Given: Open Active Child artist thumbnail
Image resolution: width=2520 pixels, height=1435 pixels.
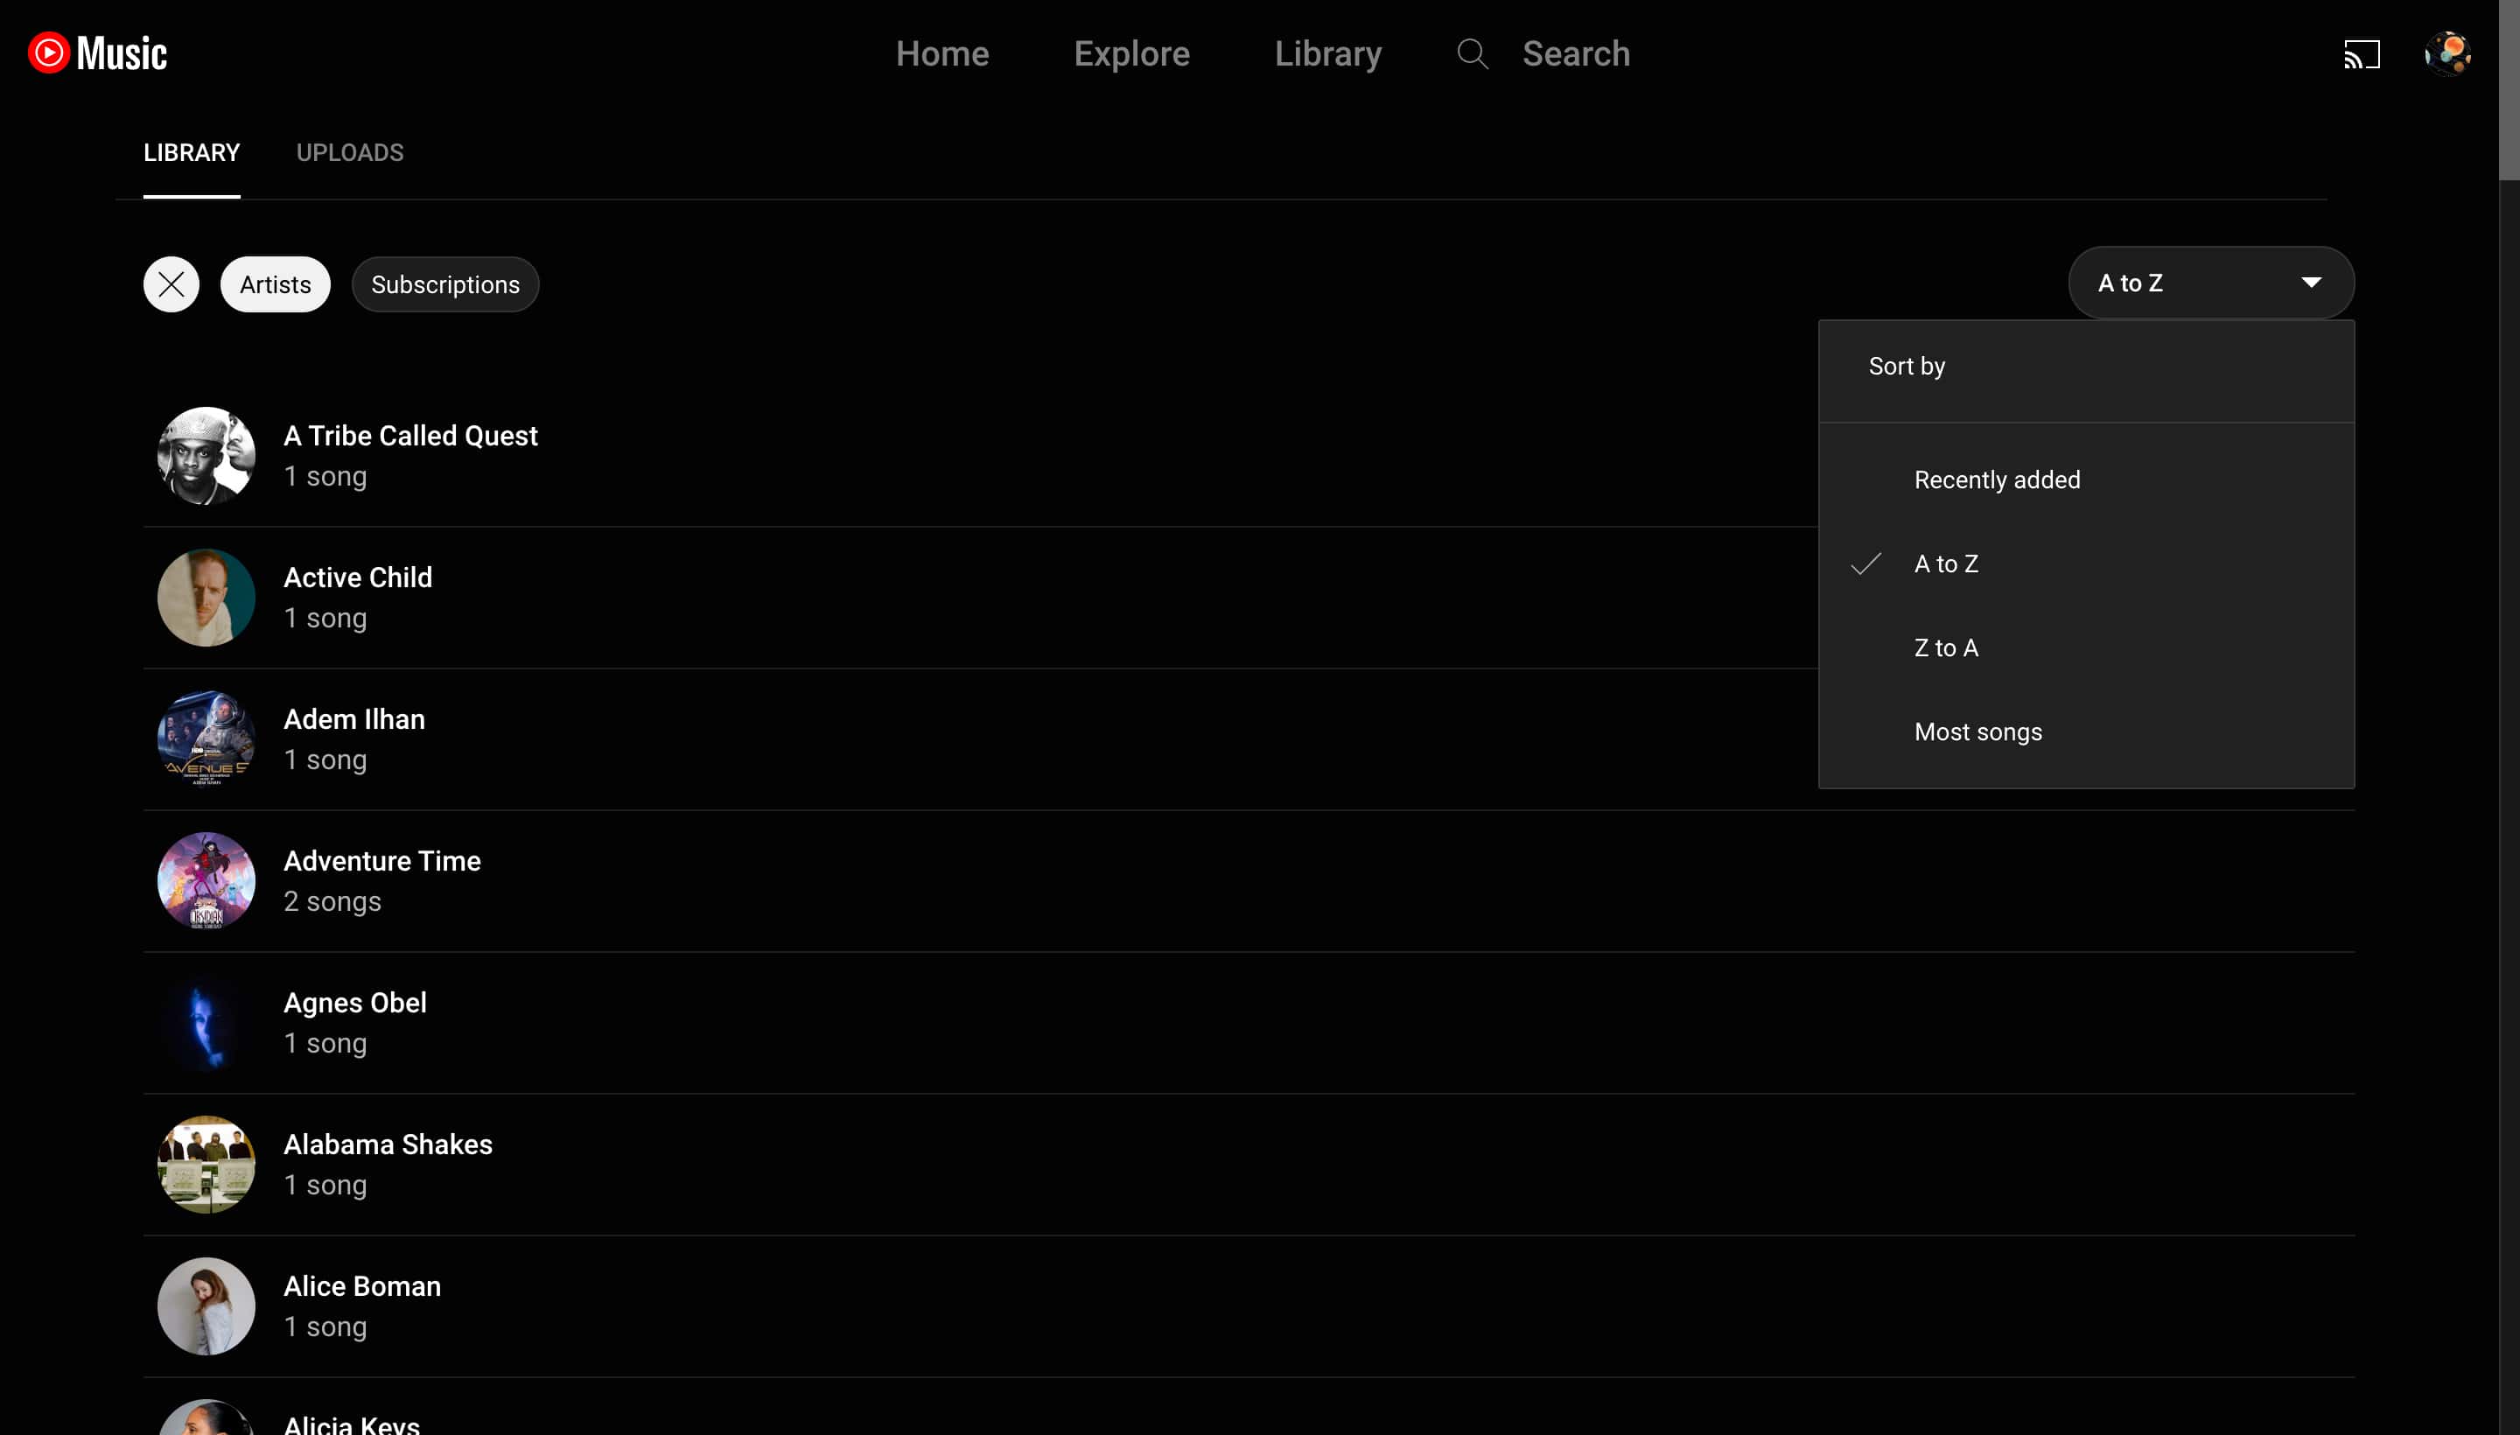Looking at the screenshot, I should 206,598.
